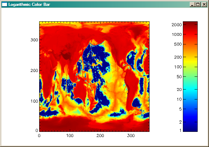The image size is (209, 147).
Task: Click the center of the map image plot
Action: (x=94, y=76)
